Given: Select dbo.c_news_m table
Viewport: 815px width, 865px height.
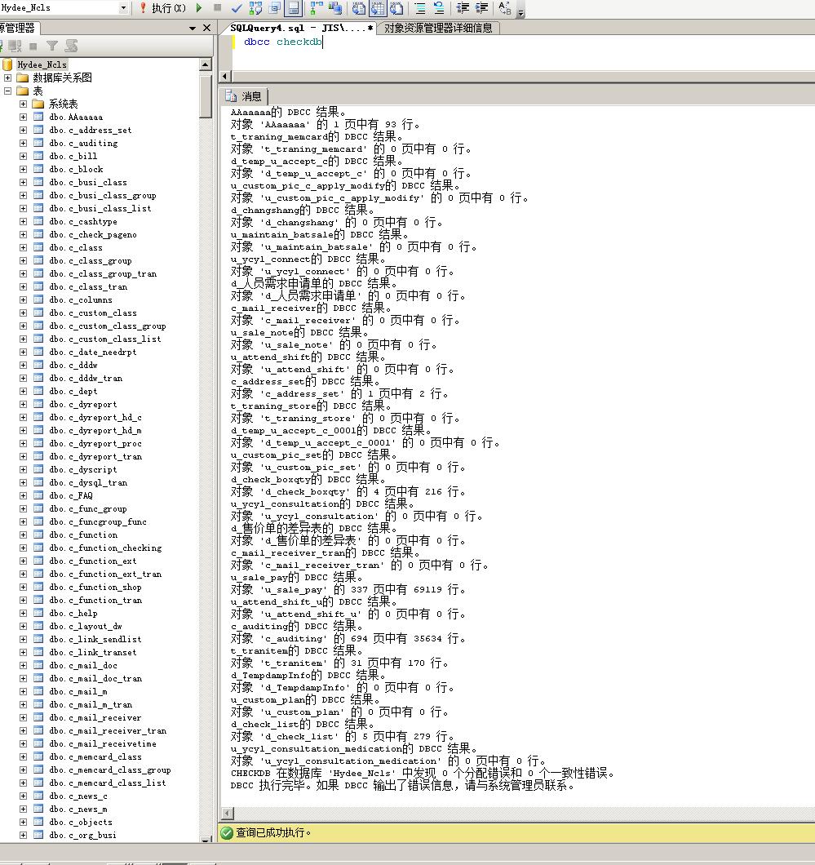Looking at the screenshot, I should [78, 810].
